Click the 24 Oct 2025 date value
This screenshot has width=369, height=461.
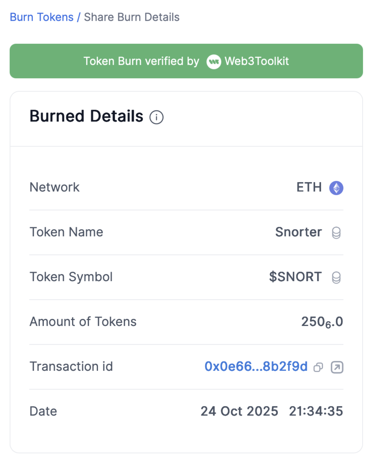point(239,411)
